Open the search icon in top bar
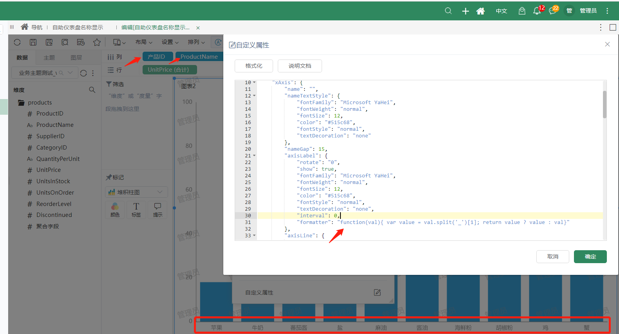This screenshot has height=334, width=619. point(448,11)
